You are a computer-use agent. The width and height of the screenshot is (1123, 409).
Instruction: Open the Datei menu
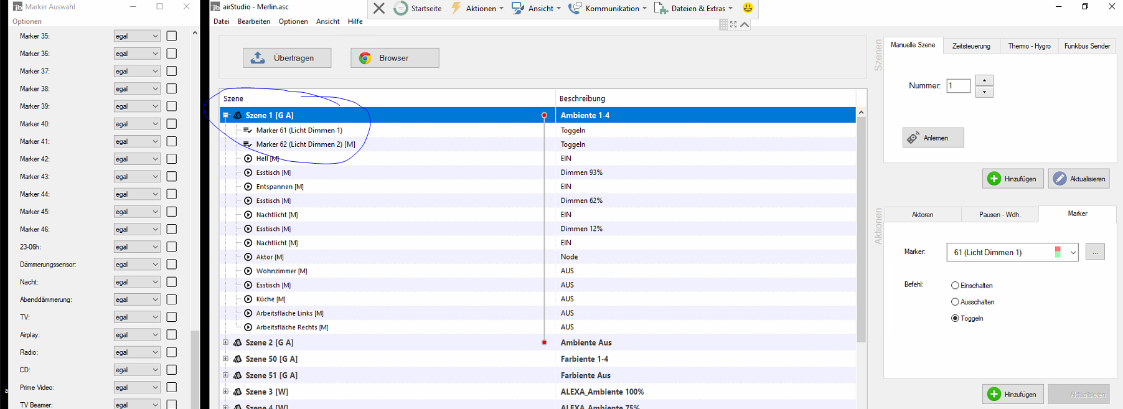coord(222,21)
